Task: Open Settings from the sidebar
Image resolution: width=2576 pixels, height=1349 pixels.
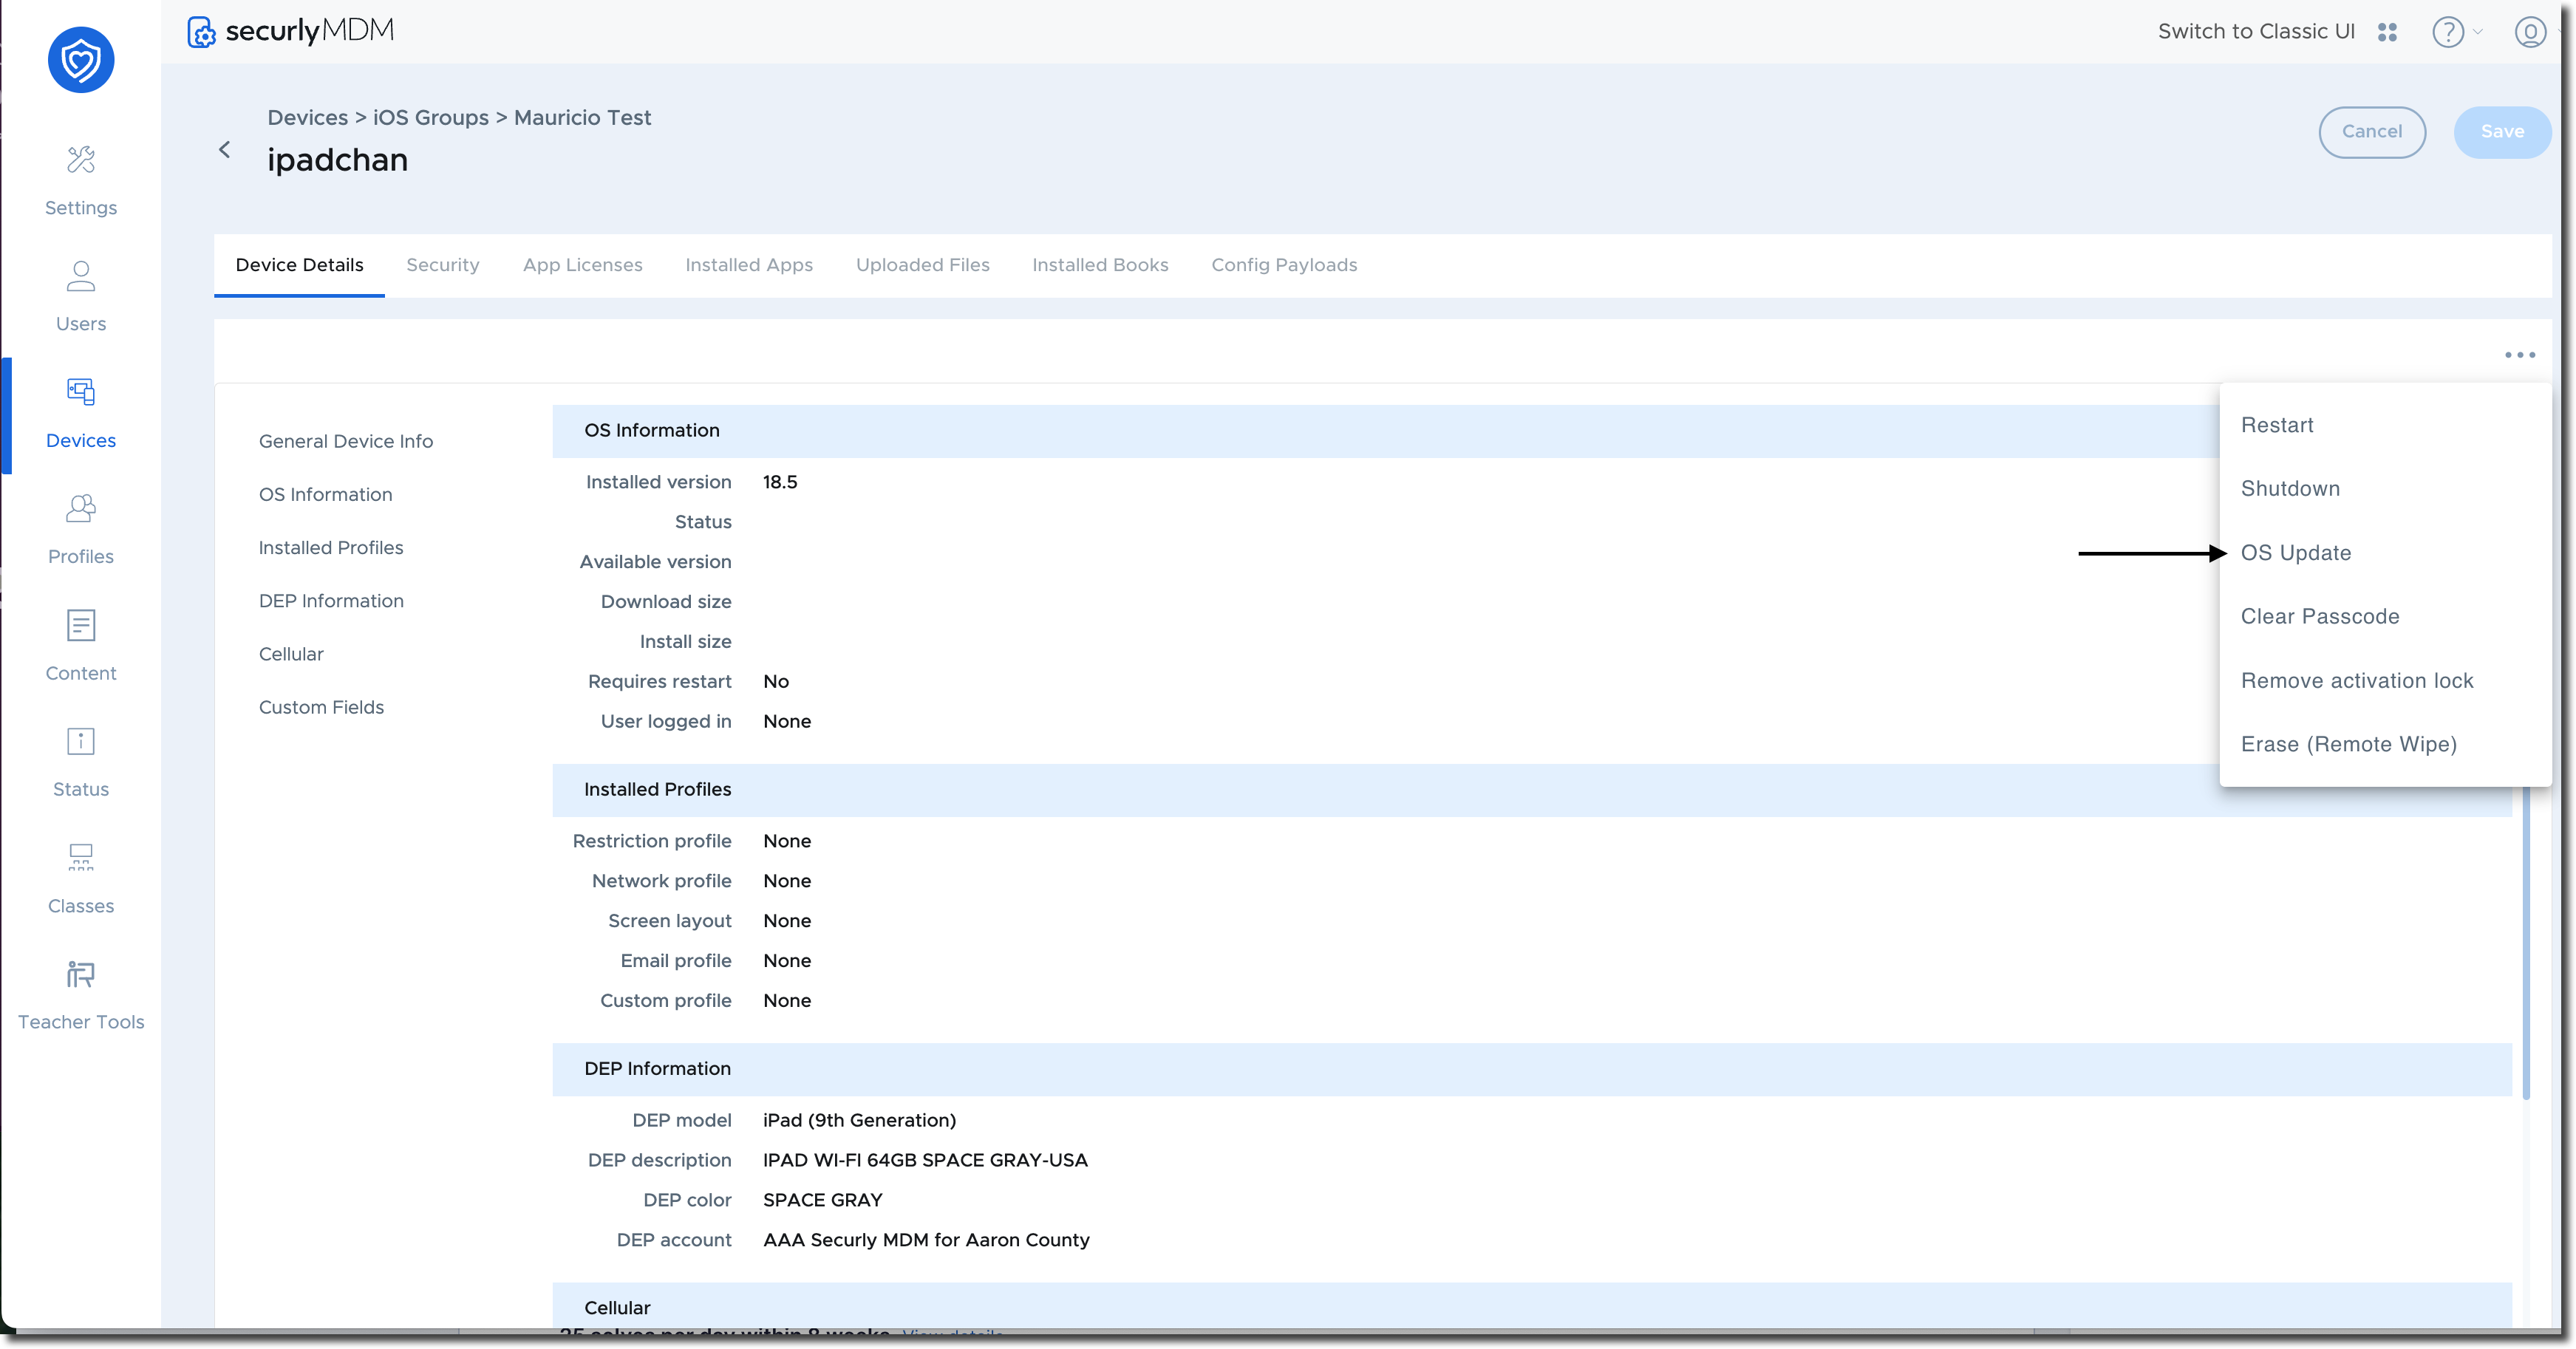Action: [x=81, y=182]
